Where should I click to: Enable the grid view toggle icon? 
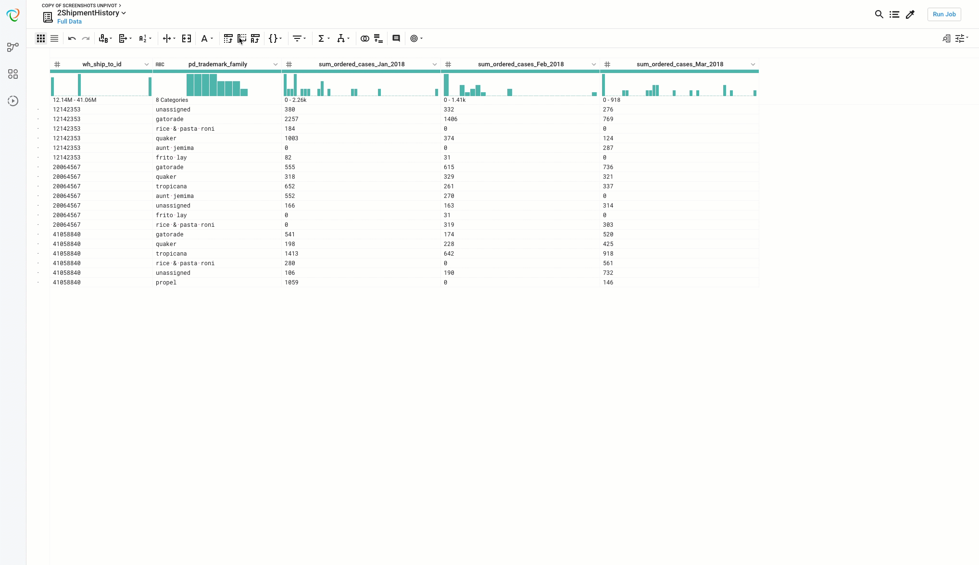[x=40, y=38]
